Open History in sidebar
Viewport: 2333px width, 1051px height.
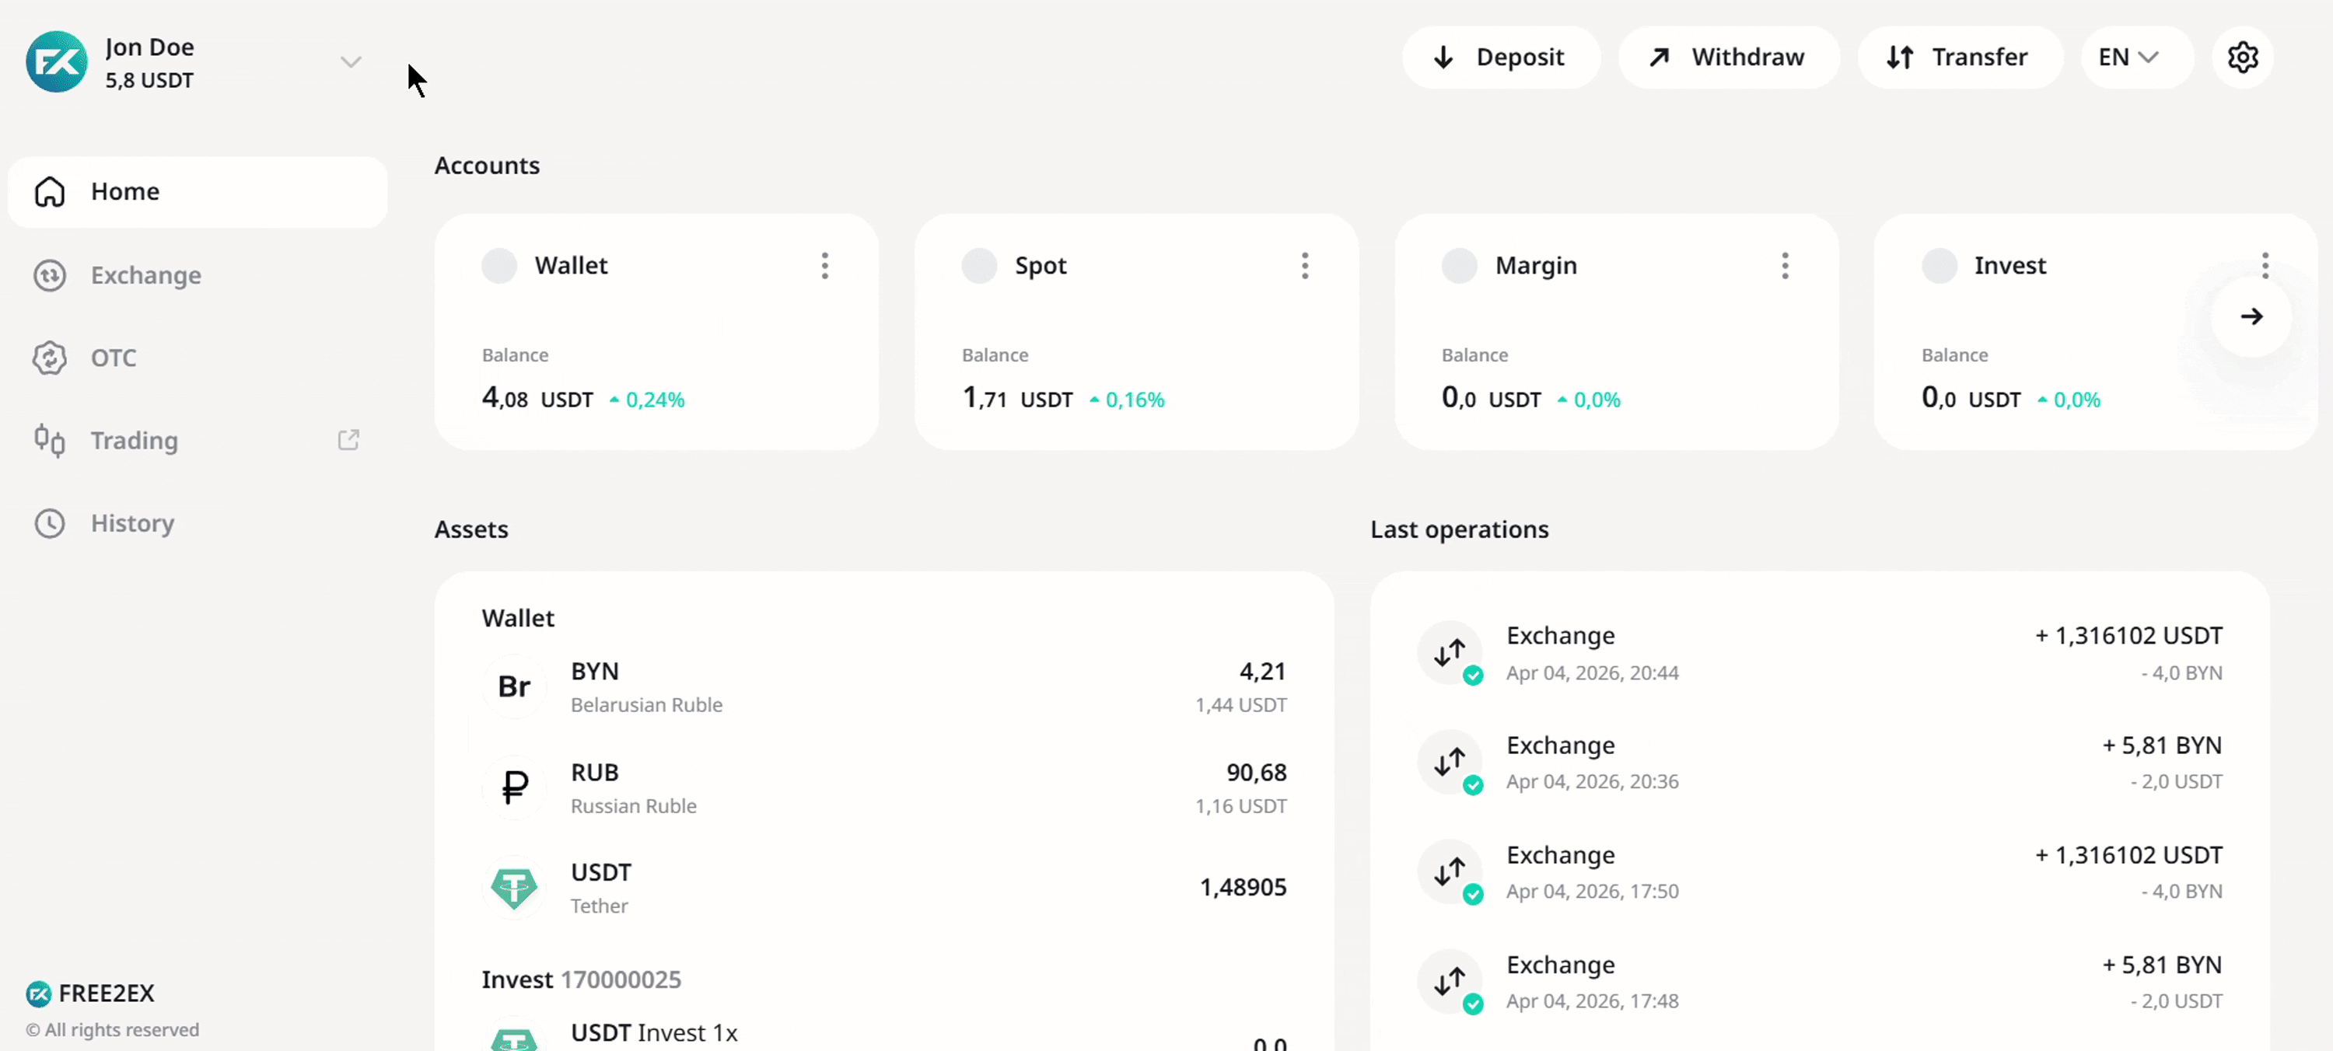132,523
